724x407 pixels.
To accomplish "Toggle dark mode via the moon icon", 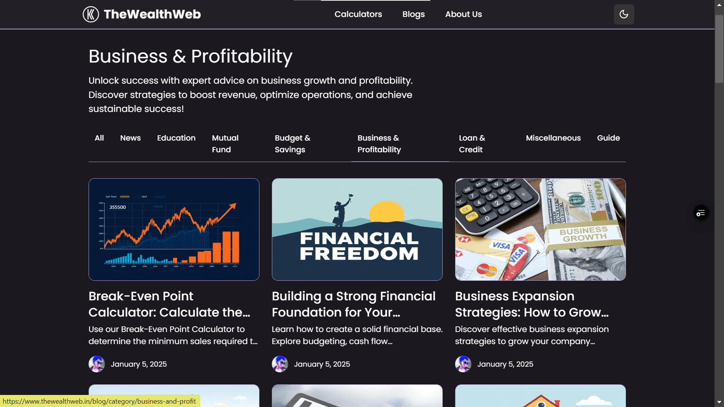I will point(624,14).
